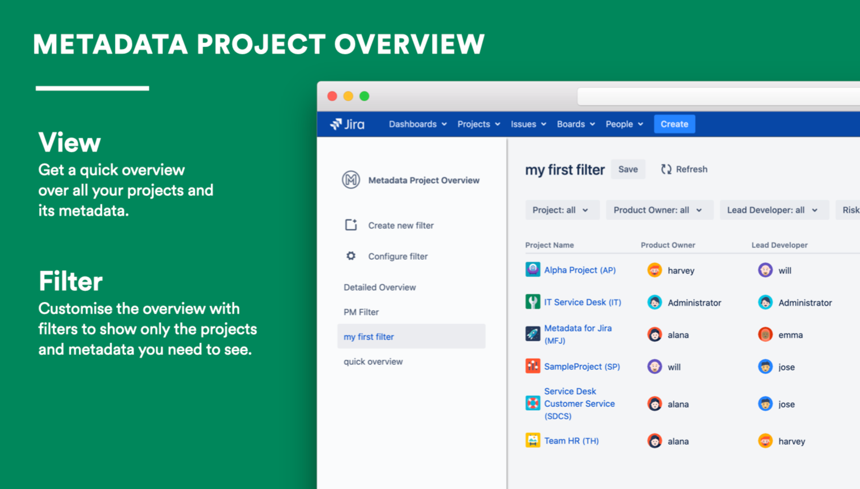Click emma's avatar in Metadata for Jira row
860x489 pixels.
coord(765,334)
